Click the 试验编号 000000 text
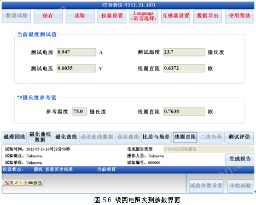256x205 pixels. coord(144,163)
